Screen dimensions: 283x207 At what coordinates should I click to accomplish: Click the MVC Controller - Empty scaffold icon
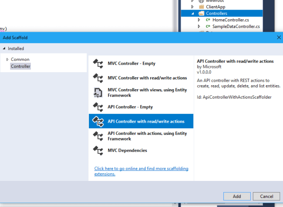click(x=98, y=63)
